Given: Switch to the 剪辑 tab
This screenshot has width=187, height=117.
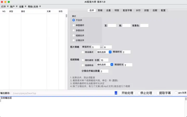Looking at the screenshot, I should [x=100, y=10].
